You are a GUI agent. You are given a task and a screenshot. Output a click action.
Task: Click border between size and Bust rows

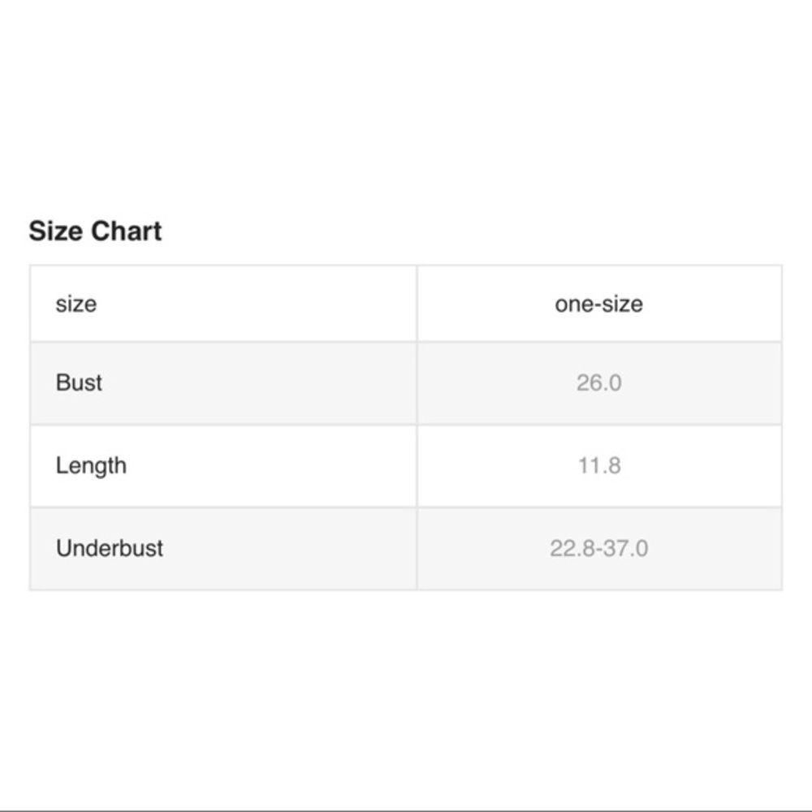coord(406,342)
